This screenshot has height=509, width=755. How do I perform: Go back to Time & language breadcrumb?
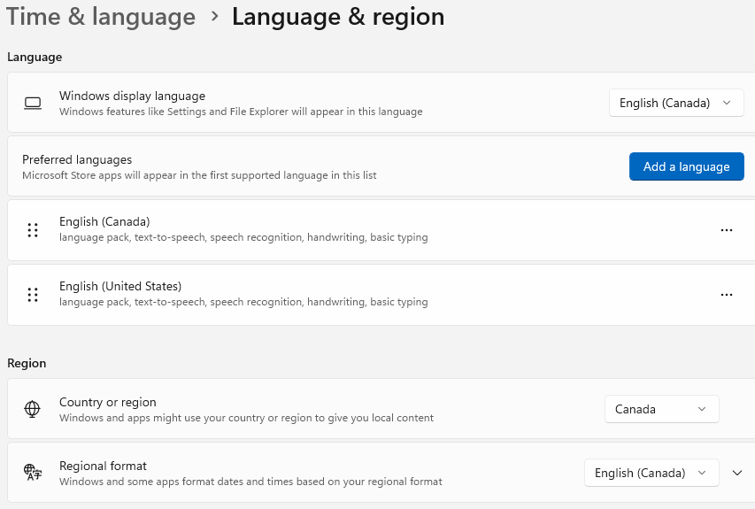101,16
